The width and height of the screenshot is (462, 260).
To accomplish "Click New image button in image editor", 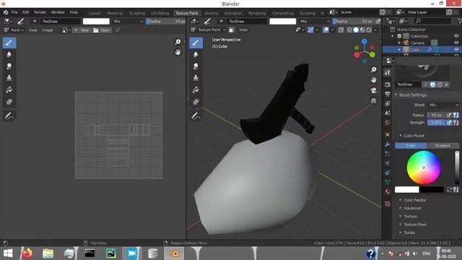I will coord(82,30).
